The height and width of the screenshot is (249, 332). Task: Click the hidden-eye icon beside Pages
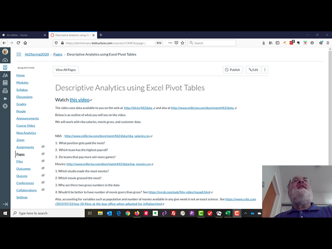coord(43,154)
